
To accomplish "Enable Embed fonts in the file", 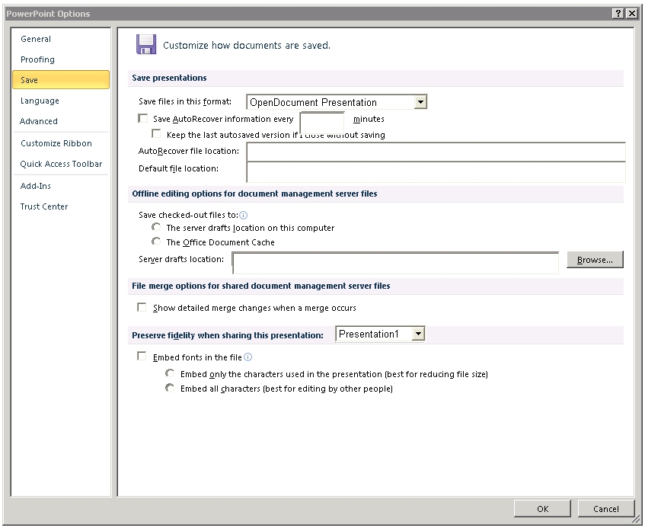I will pos(142,357).
